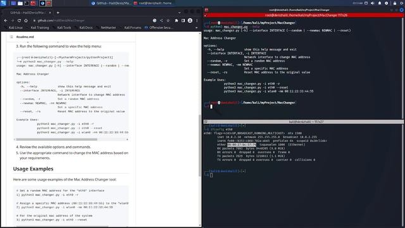The image size is (405, 228).
Task: Click the help command code block scrollbar
Action: coord(56,139)
